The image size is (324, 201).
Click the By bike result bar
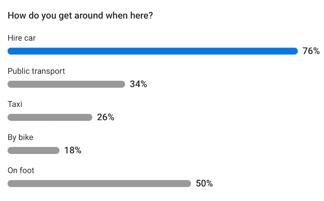[34, 151]
